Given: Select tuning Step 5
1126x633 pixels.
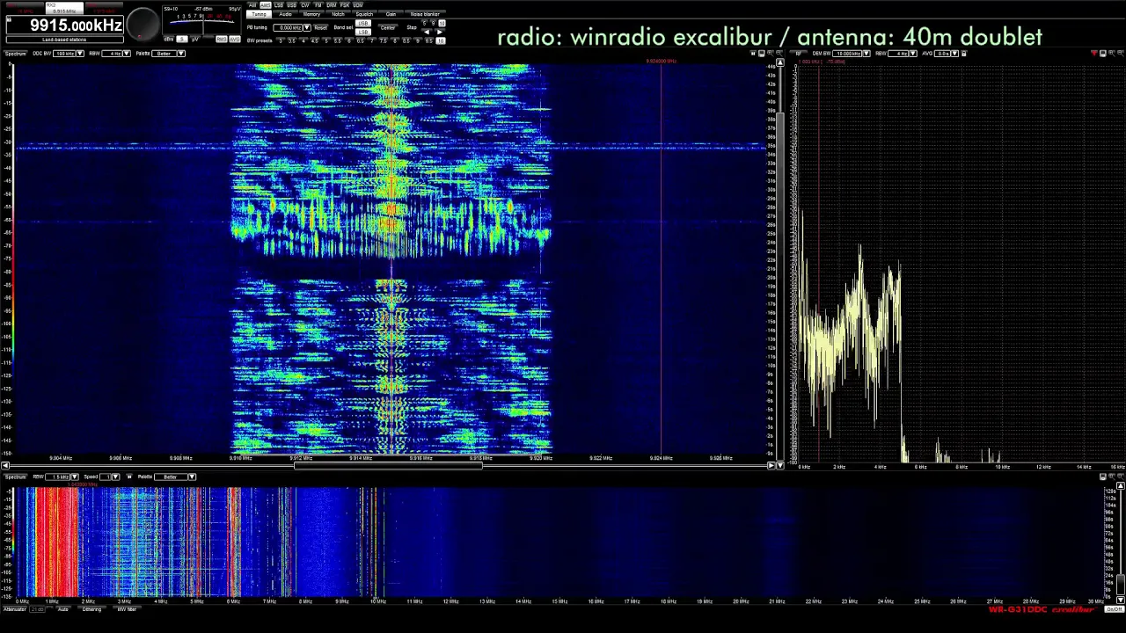Looking at the screenshot, I should 424,23.
